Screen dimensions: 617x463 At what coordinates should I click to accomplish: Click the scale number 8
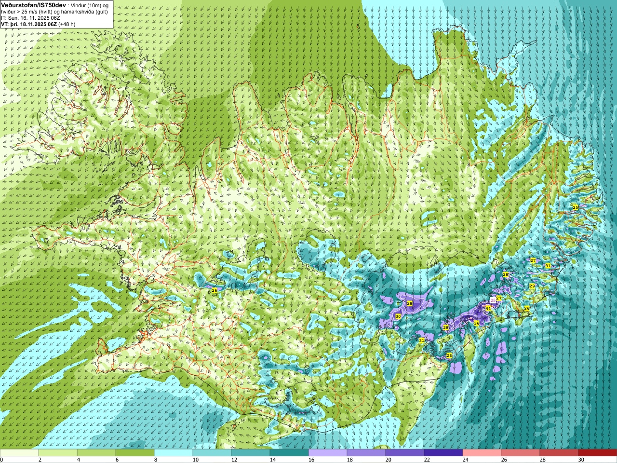(x=157, y=460)
